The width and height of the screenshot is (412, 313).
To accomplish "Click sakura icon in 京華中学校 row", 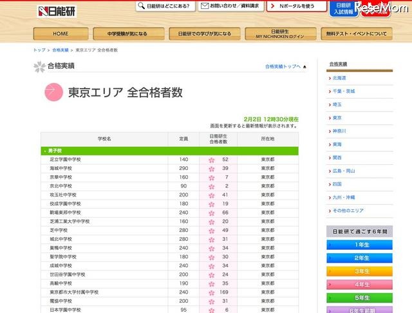I will 212,178.
